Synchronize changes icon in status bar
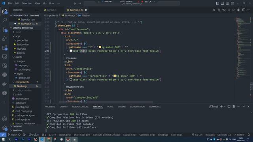The height and width of the screenshot is (142, 253). coord(19,135)
